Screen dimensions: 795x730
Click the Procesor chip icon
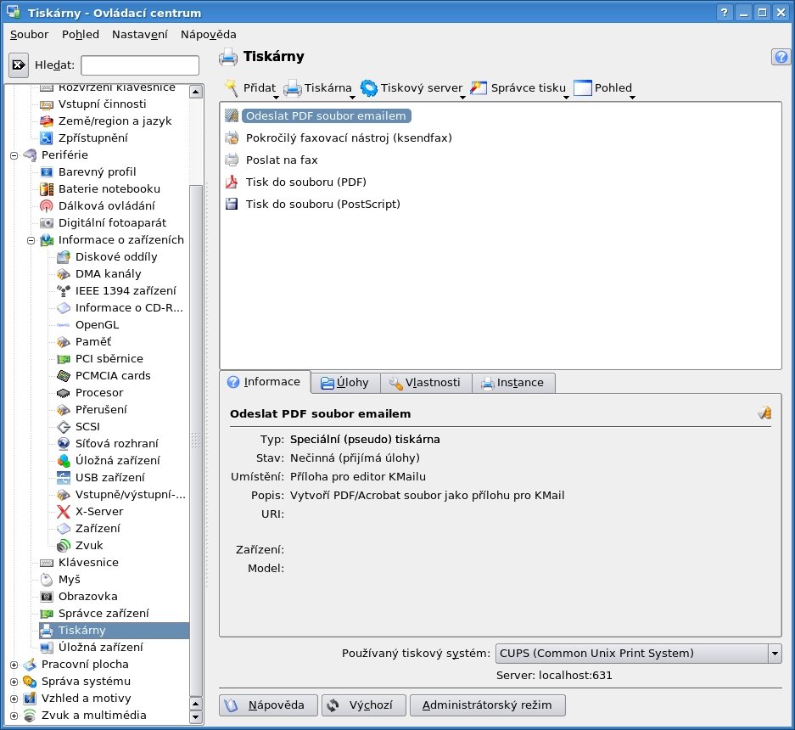(64, 393)
